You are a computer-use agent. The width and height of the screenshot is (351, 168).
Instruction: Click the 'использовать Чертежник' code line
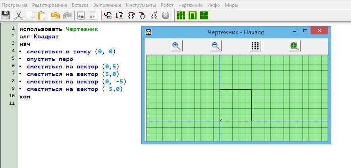coord(59,29)
